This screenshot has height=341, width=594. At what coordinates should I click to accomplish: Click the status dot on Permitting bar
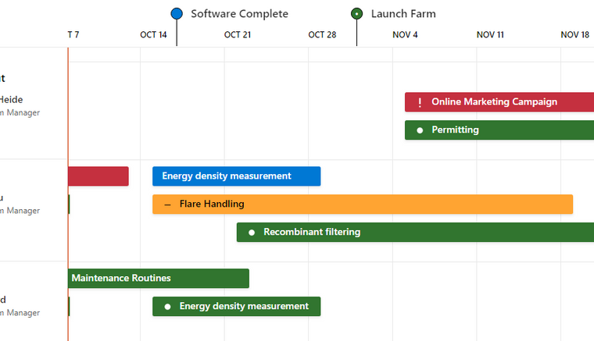pos(420,130)
